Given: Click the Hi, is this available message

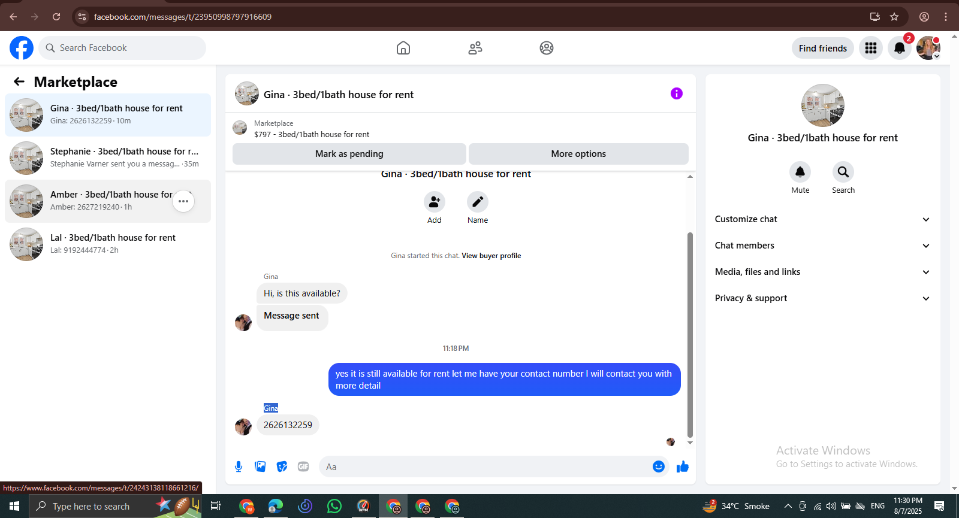Looking at the screenshot, I should 302,293.
